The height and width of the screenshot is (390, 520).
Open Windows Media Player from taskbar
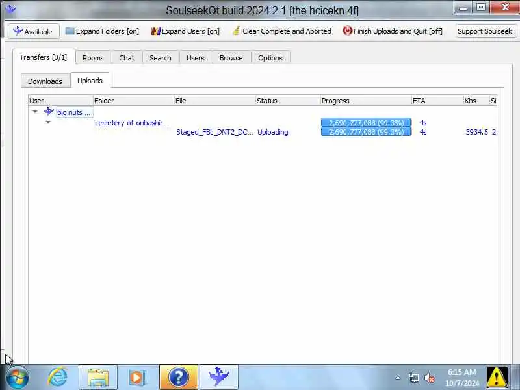(138, 378)
